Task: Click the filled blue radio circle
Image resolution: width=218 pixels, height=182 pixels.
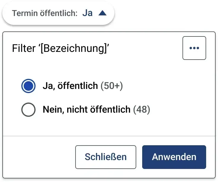Action: point(28,86)
